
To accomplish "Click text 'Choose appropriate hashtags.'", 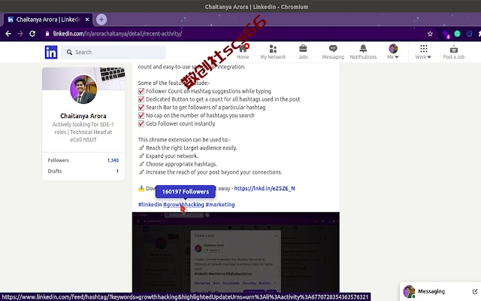I will pyautogui.click(x=182, y=164).
